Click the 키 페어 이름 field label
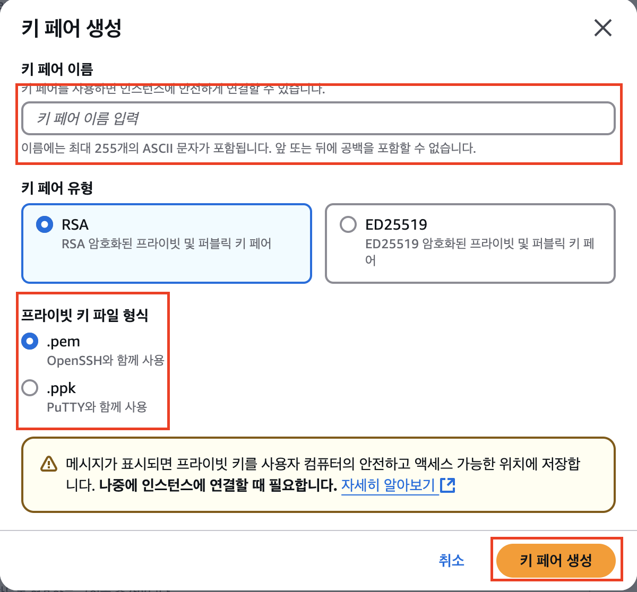Screen dimensions: 637x592 pos(57,69)
